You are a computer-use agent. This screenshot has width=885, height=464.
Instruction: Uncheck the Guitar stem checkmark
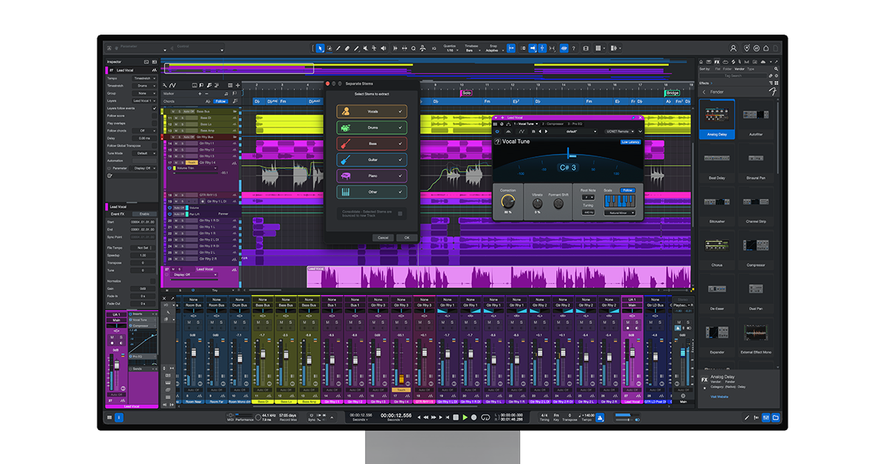(x=400, y=160)
